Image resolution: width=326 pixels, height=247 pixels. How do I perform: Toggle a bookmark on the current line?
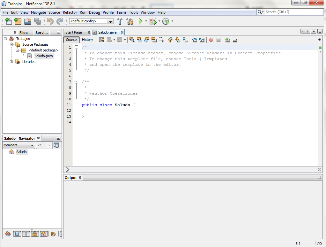(185, 40)
